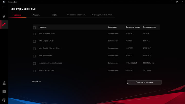Open the mail messages icon
This screenshot has width=185, height=104.
point(4,91)
